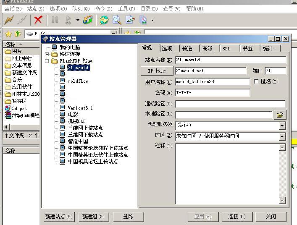Click the 新建组 button
The width and height of the screenshot is (297, 225).
pyautogui.click(x=93, y=217)
